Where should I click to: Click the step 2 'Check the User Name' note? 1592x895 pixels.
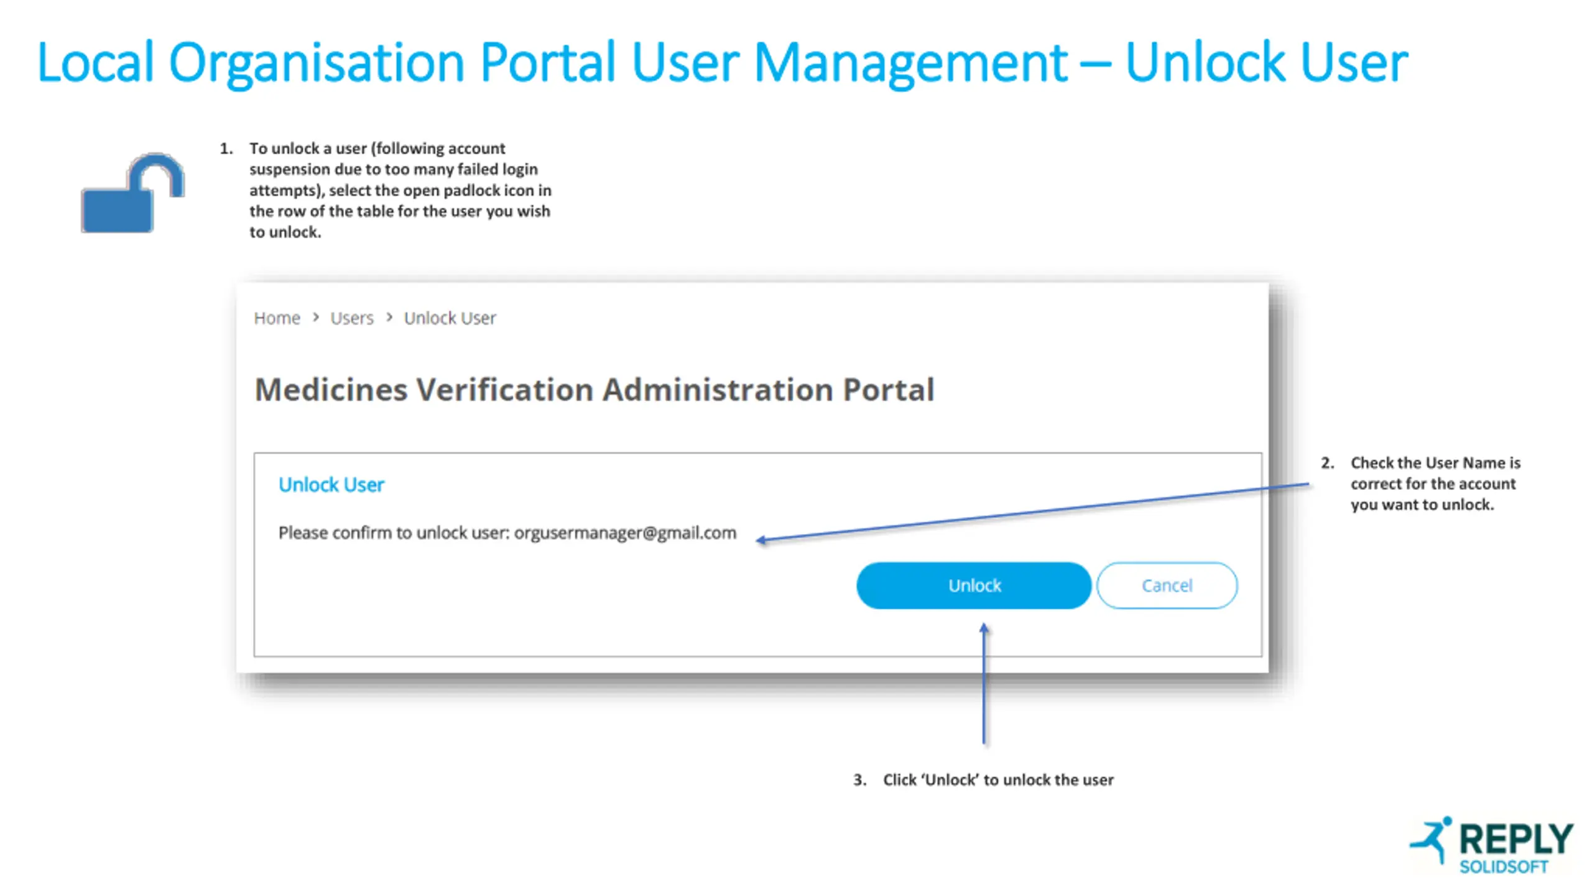(x=1433, y=484)
